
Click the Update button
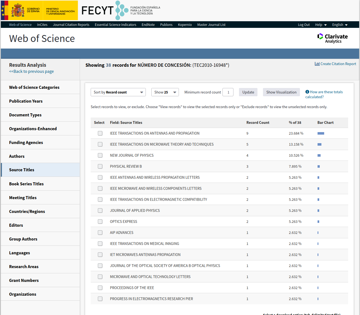[248, 92]
